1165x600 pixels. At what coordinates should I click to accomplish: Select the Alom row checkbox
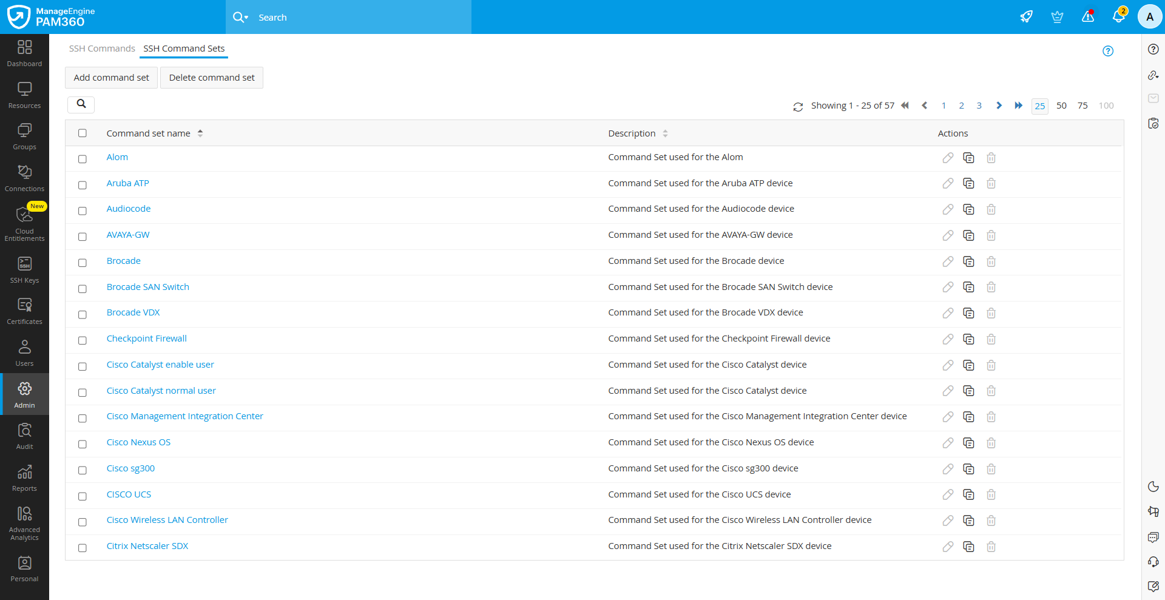pos(83,159)
